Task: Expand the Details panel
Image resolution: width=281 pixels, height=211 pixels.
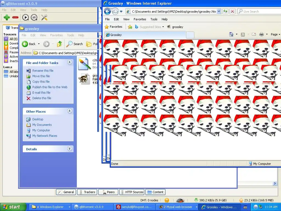Action: tap(69, 149)
